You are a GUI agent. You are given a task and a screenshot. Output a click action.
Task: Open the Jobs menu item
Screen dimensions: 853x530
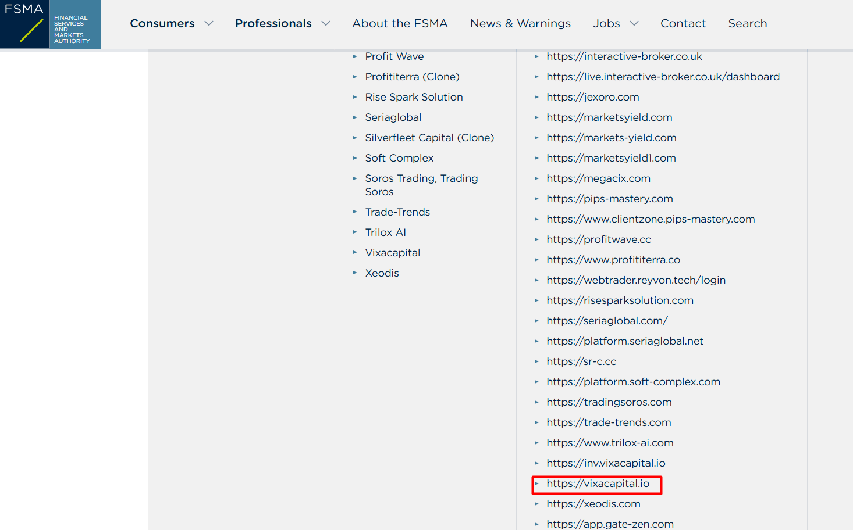(x=606, y=23)
